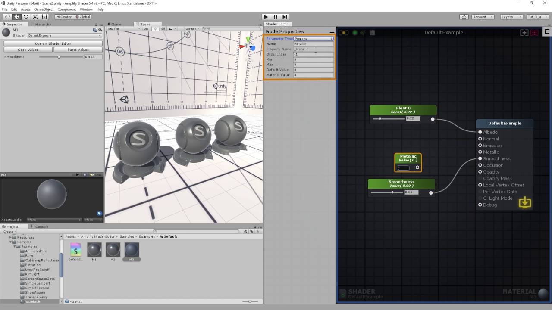Select the Rotate tool in toolbar
This screenshot has height=310, width=552.
[26, 17]
